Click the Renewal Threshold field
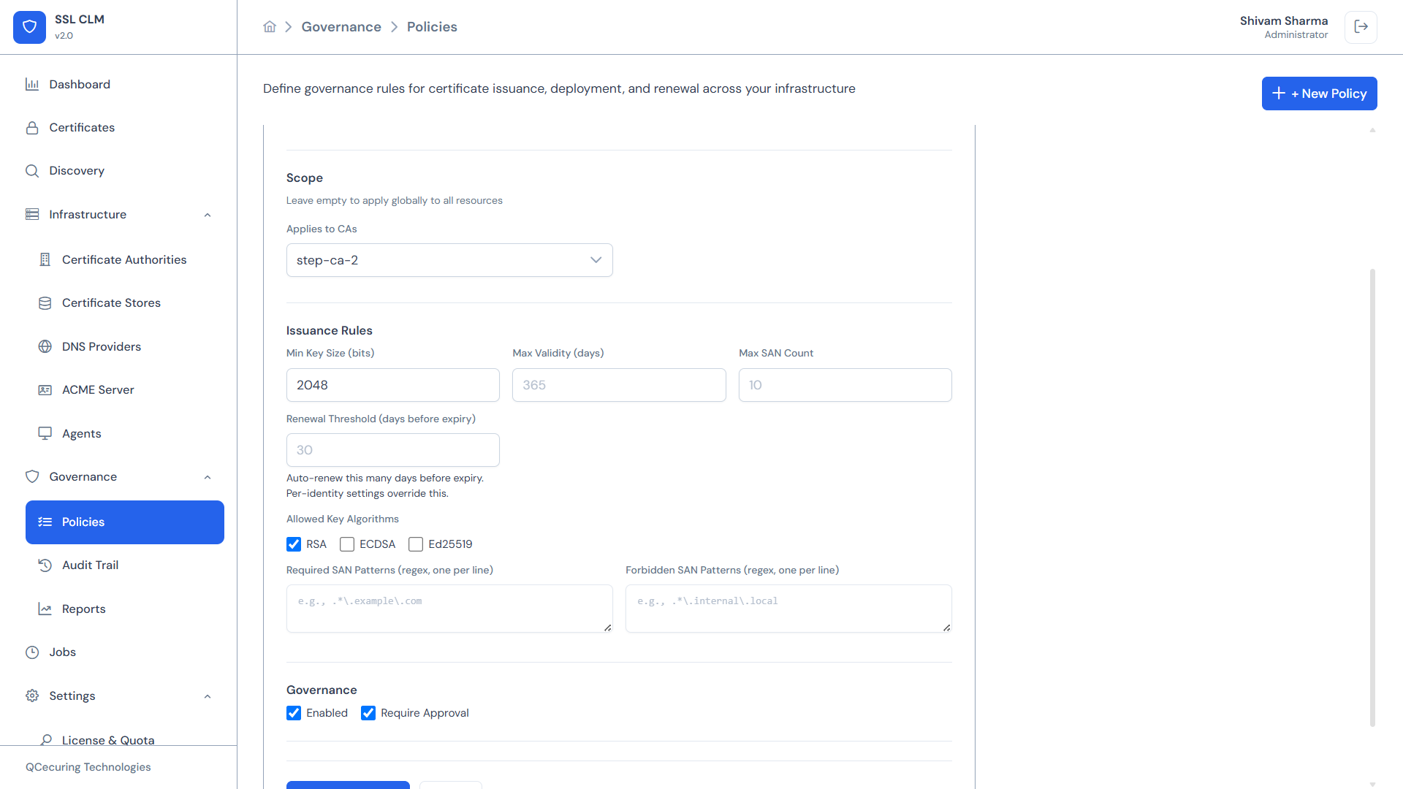The width and height of the screenshot is (1403, 789). coord(393,450)
